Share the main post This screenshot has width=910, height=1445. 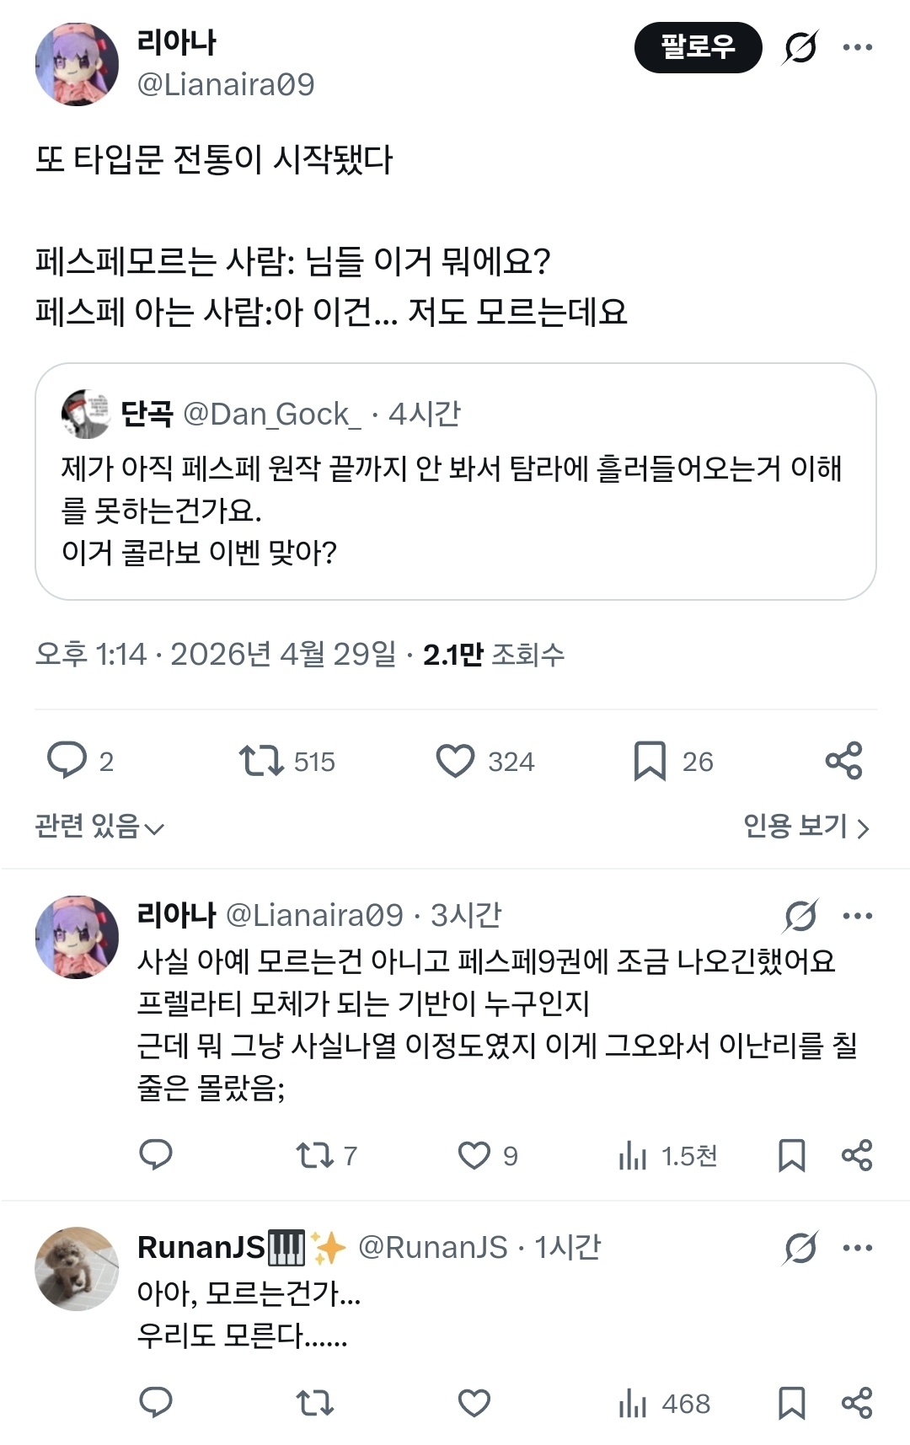pyautogui.click(x=843, y=760)
